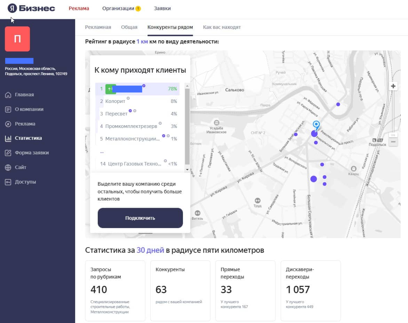Click the map zoom slider handle
This screenshot has width=408, height=323.
(x=393, y=135)
